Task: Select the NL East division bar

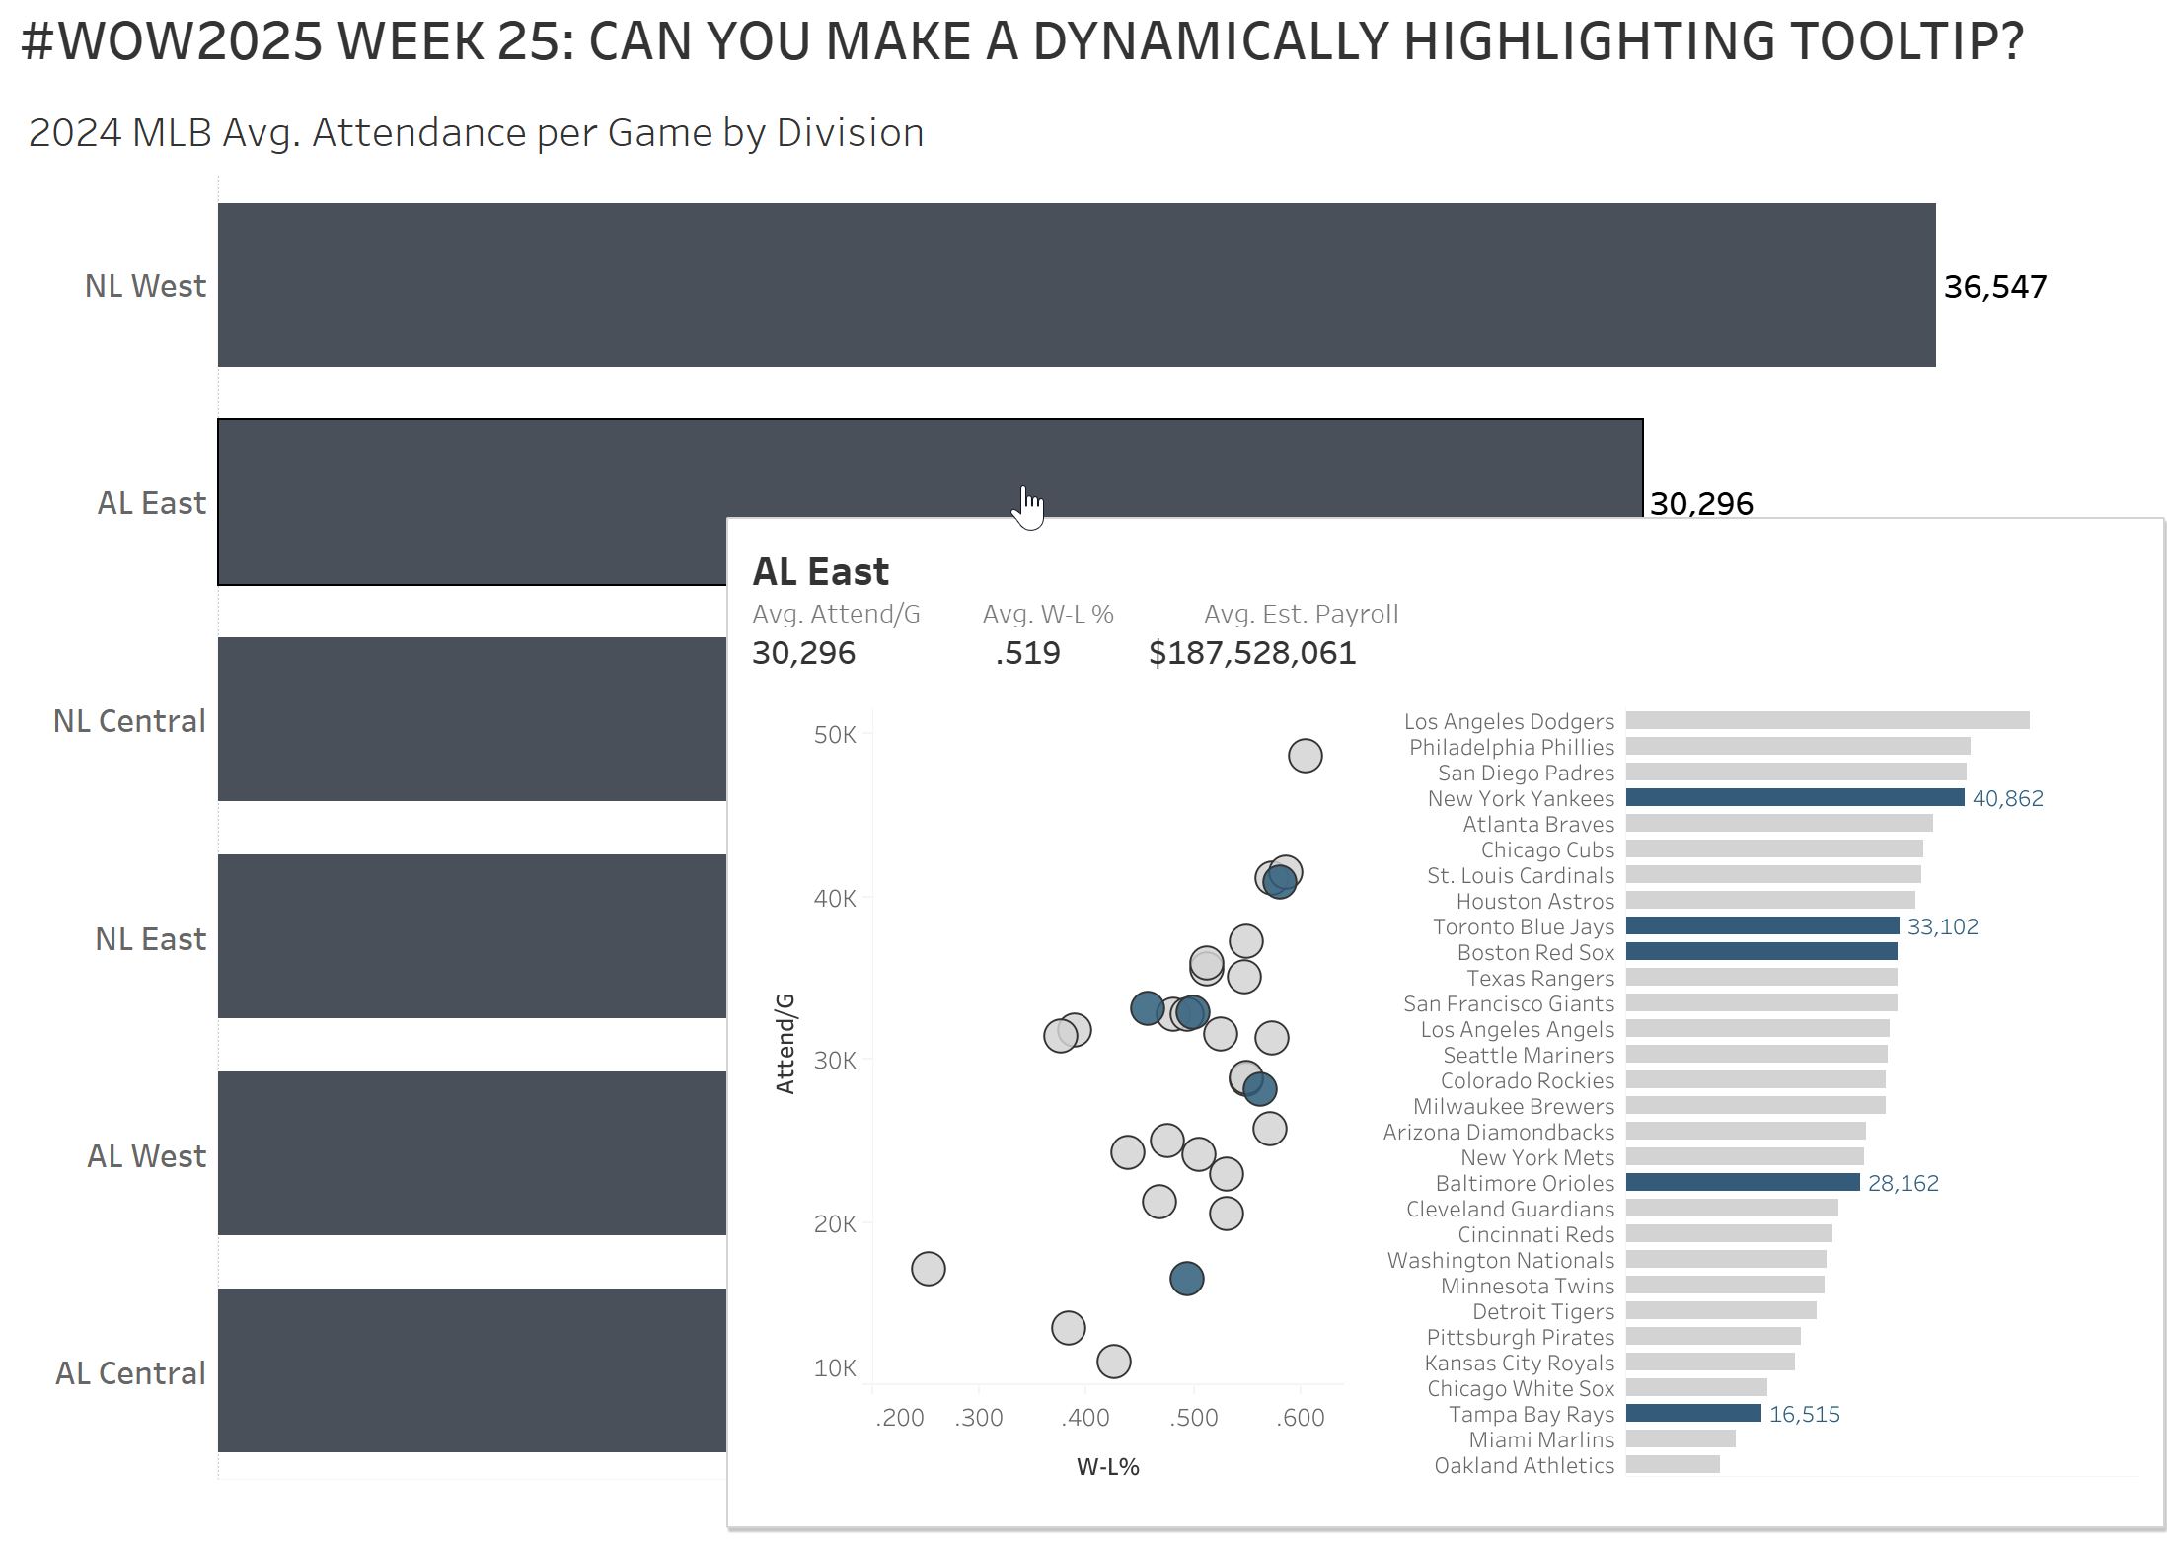Action: pyautogui.click(x=472, y=936)
